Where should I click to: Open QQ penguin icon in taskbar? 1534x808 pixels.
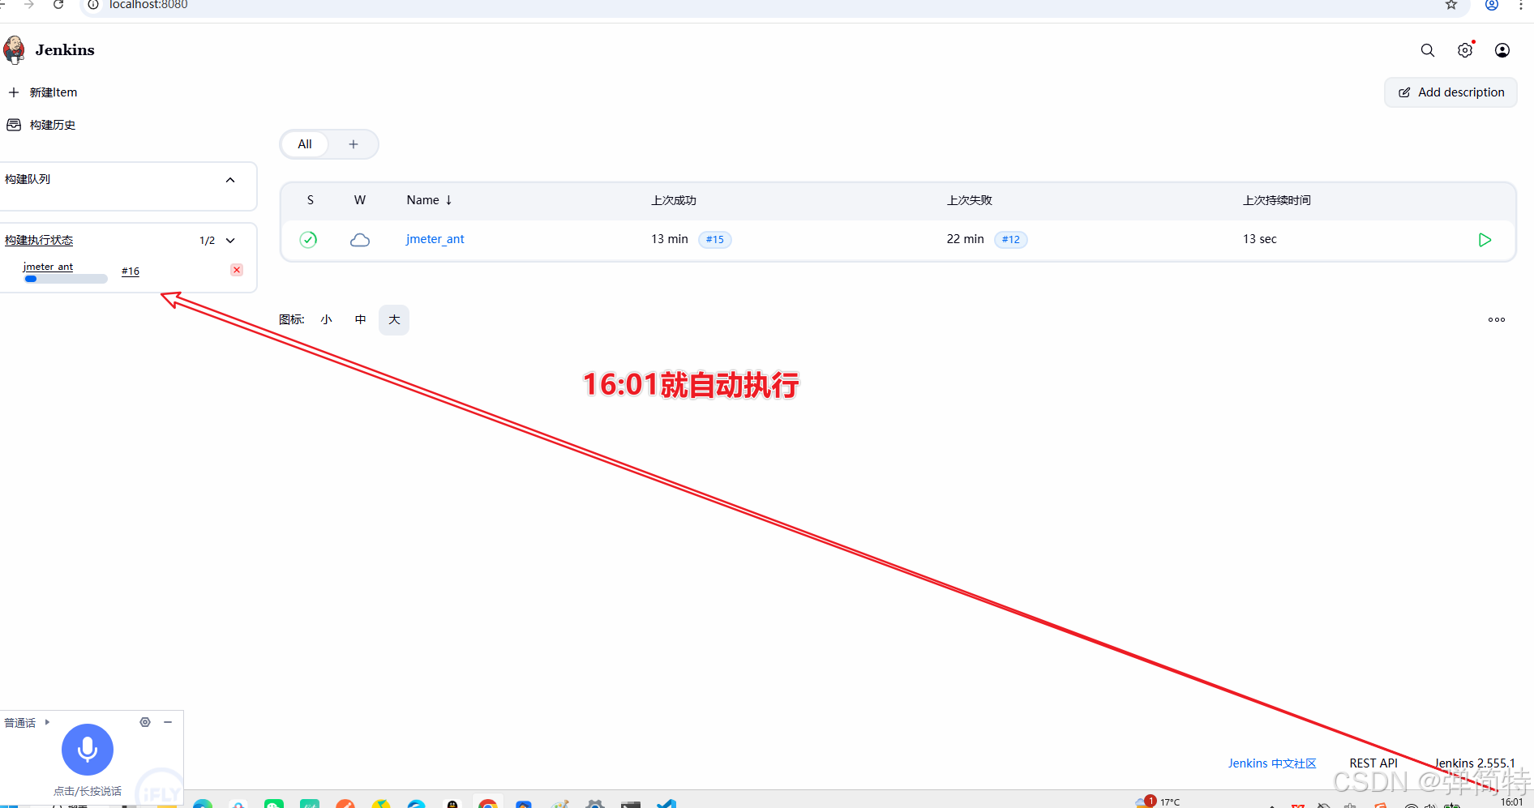click(452, 804)
